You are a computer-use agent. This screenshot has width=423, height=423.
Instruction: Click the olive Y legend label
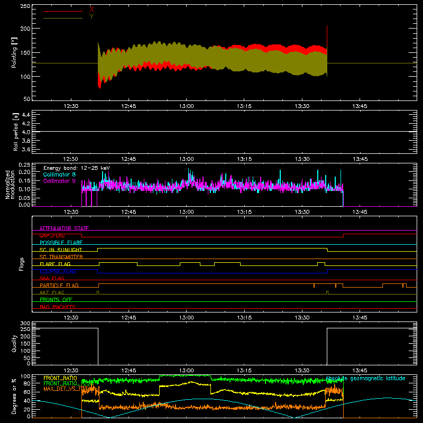click(91, 16)
